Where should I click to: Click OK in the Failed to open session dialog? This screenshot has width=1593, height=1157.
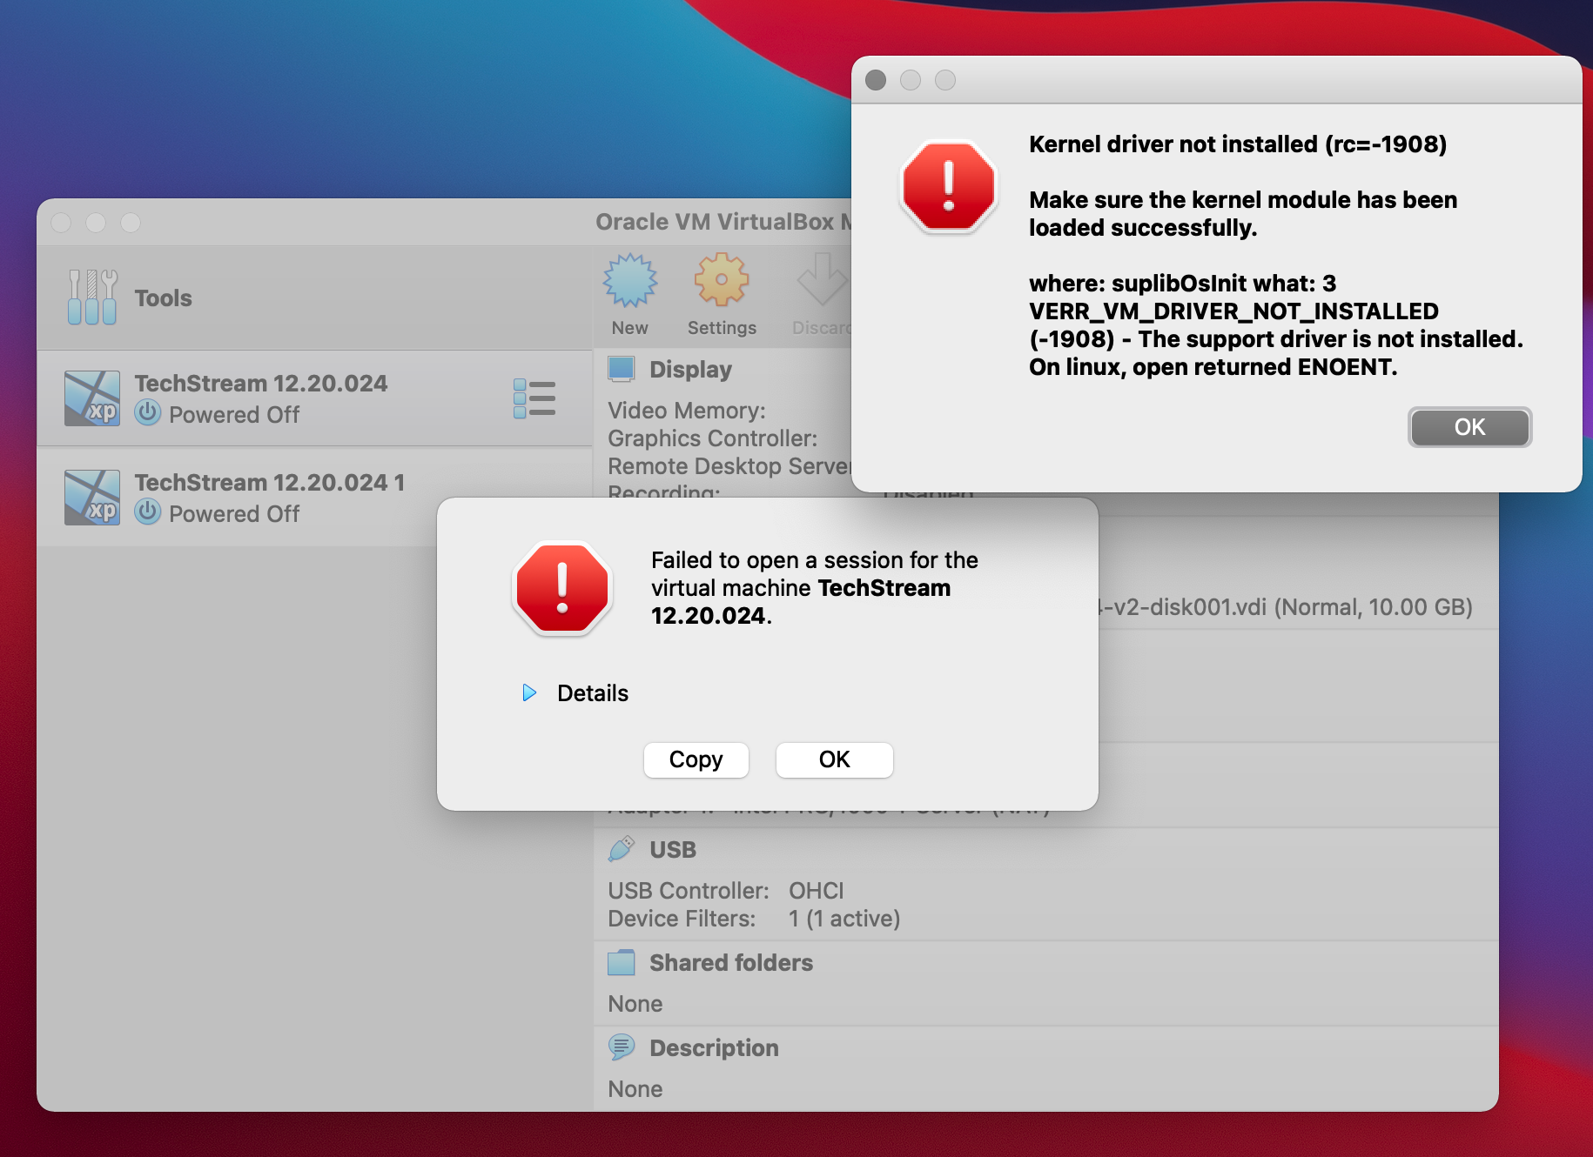coord(834,759)
